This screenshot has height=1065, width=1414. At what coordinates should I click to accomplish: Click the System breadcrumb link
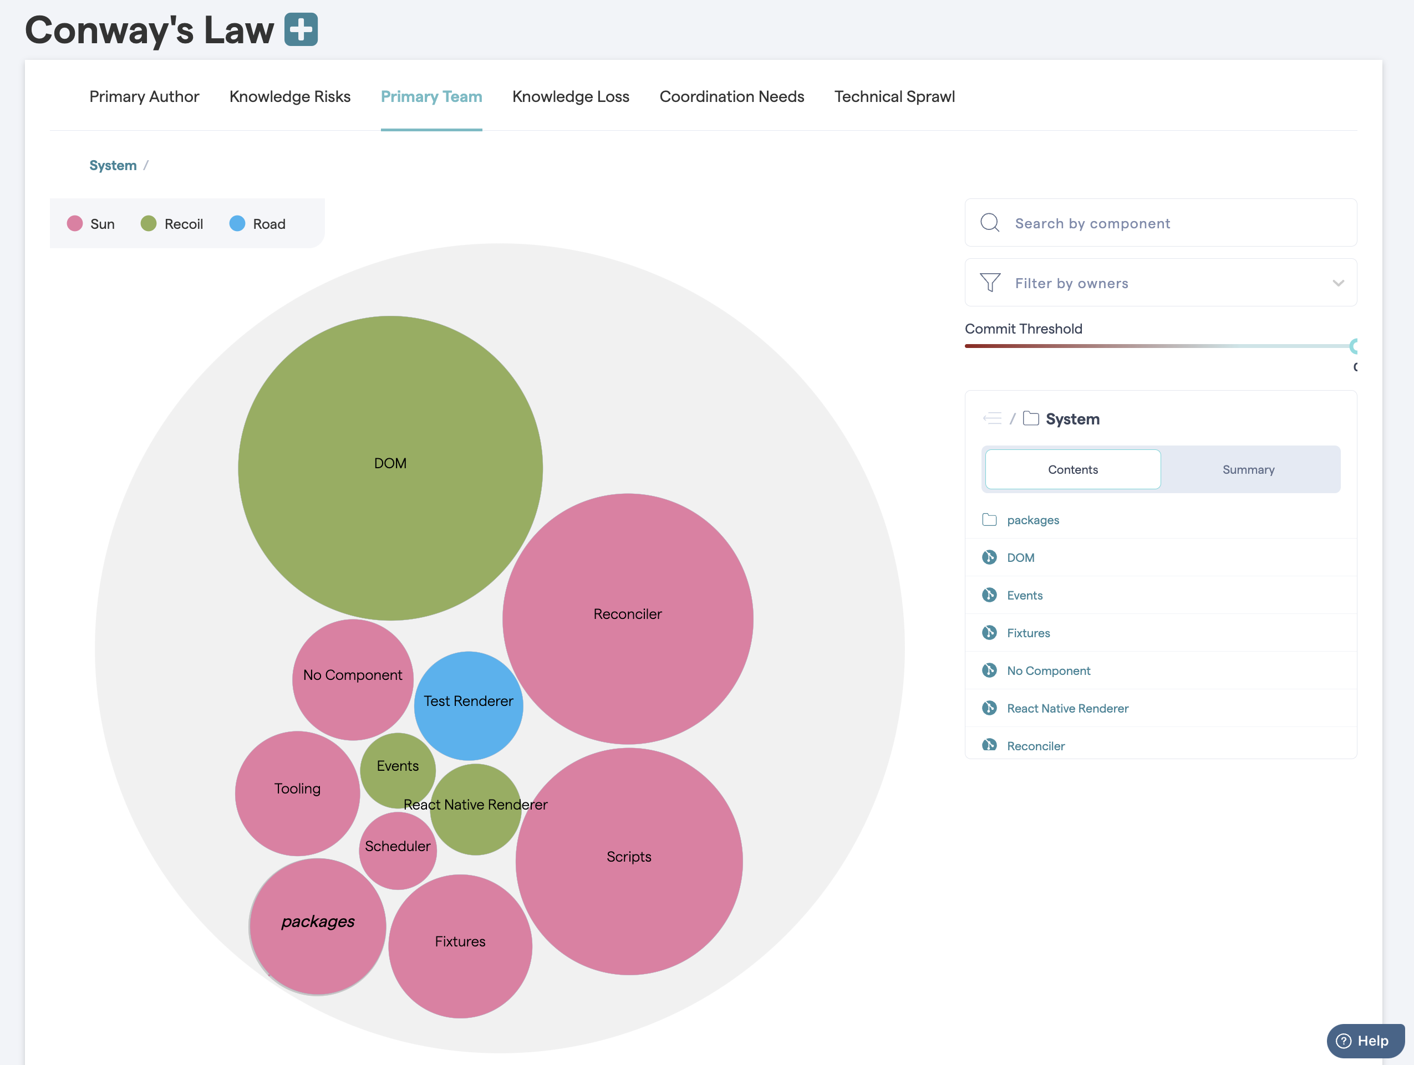(x=113, y=166)
